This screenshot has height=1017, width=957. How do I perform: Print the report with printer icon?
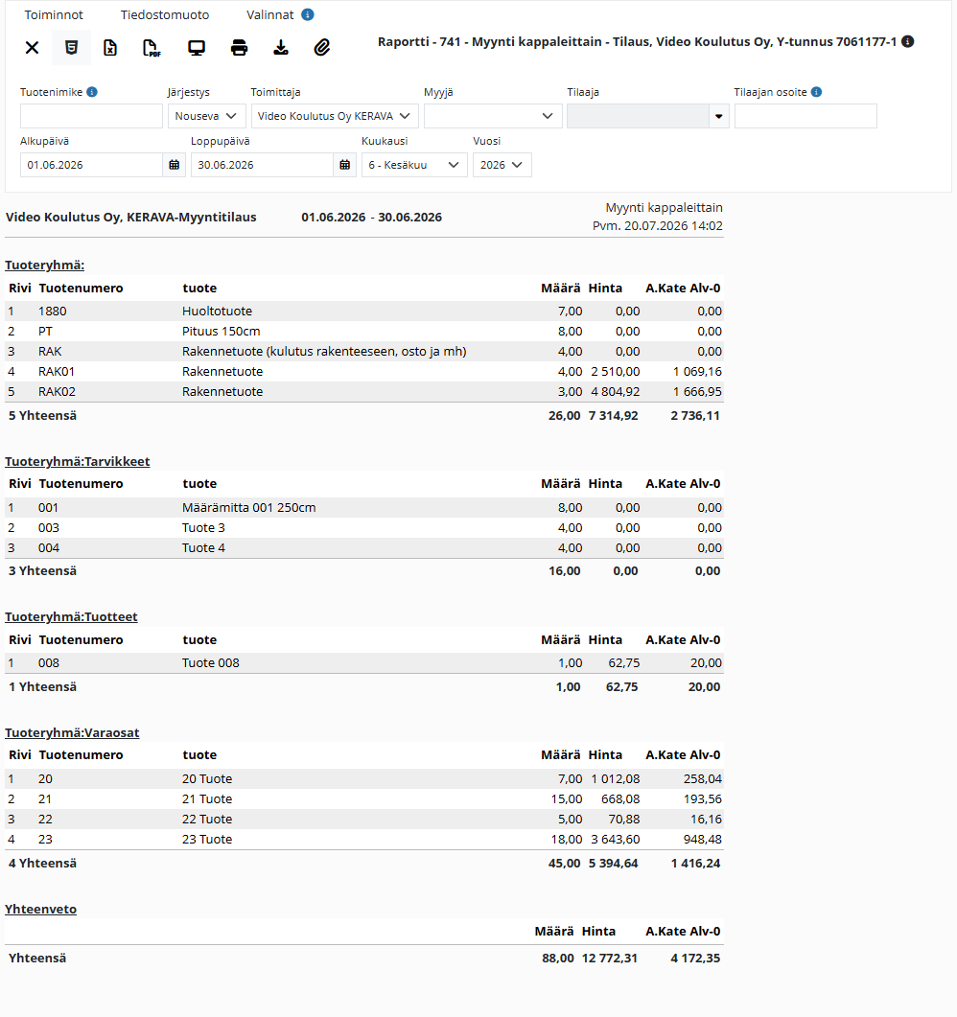pyautogui.click(x=240, y=47)
